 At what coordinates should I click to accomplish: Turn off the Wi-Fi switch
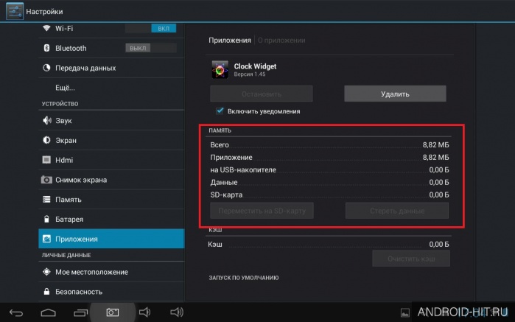coord(151,28)
